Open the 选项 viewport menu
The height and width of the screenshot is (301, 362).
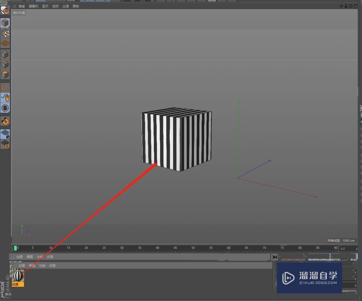[x=55, y=6]
